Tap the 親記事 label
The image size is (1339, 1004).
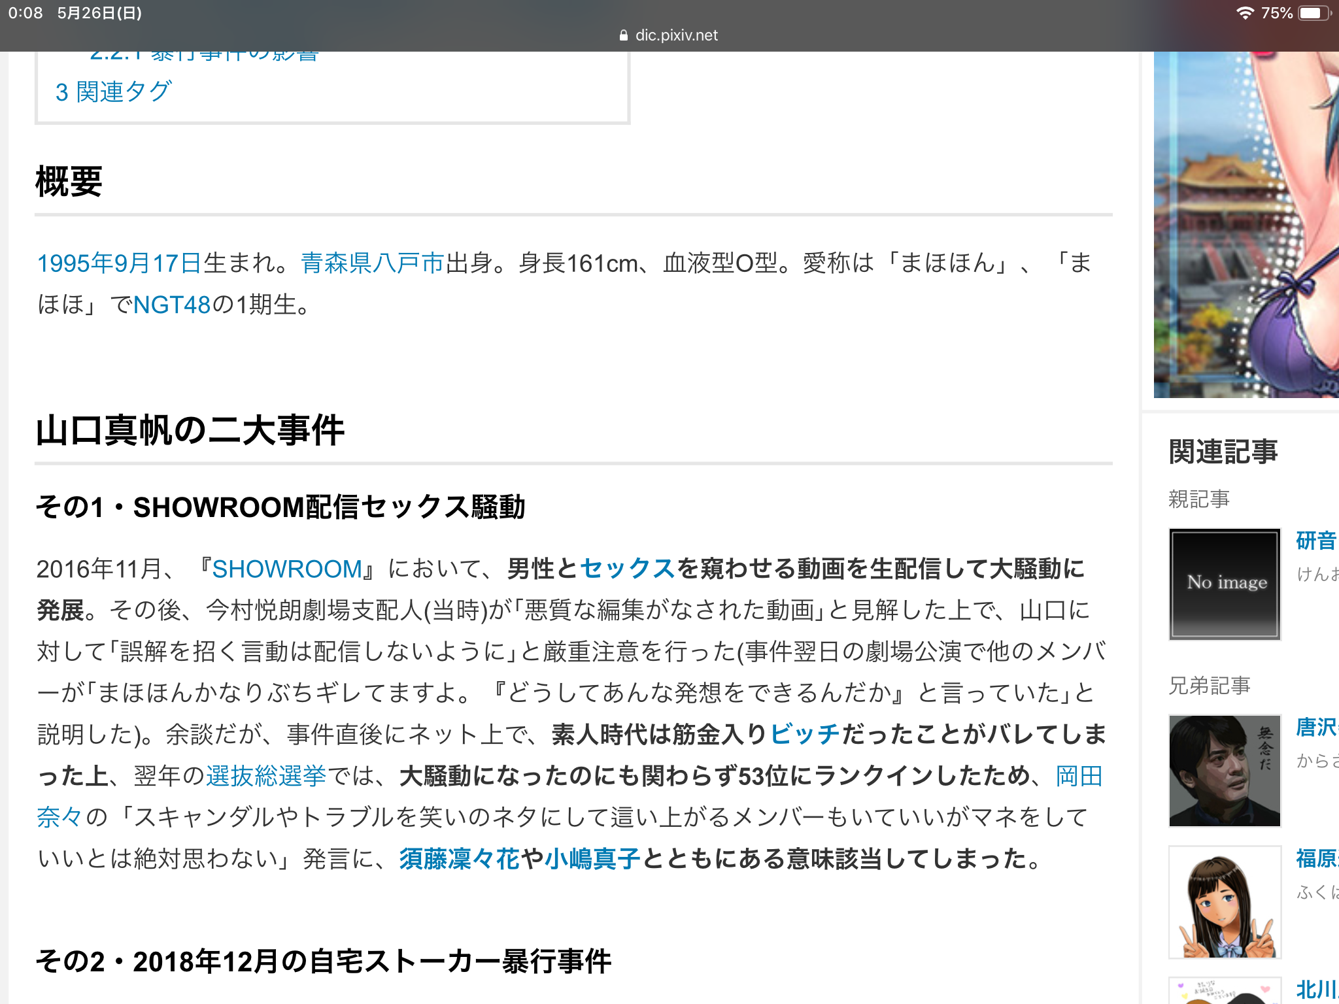[x=1199, y=499]
